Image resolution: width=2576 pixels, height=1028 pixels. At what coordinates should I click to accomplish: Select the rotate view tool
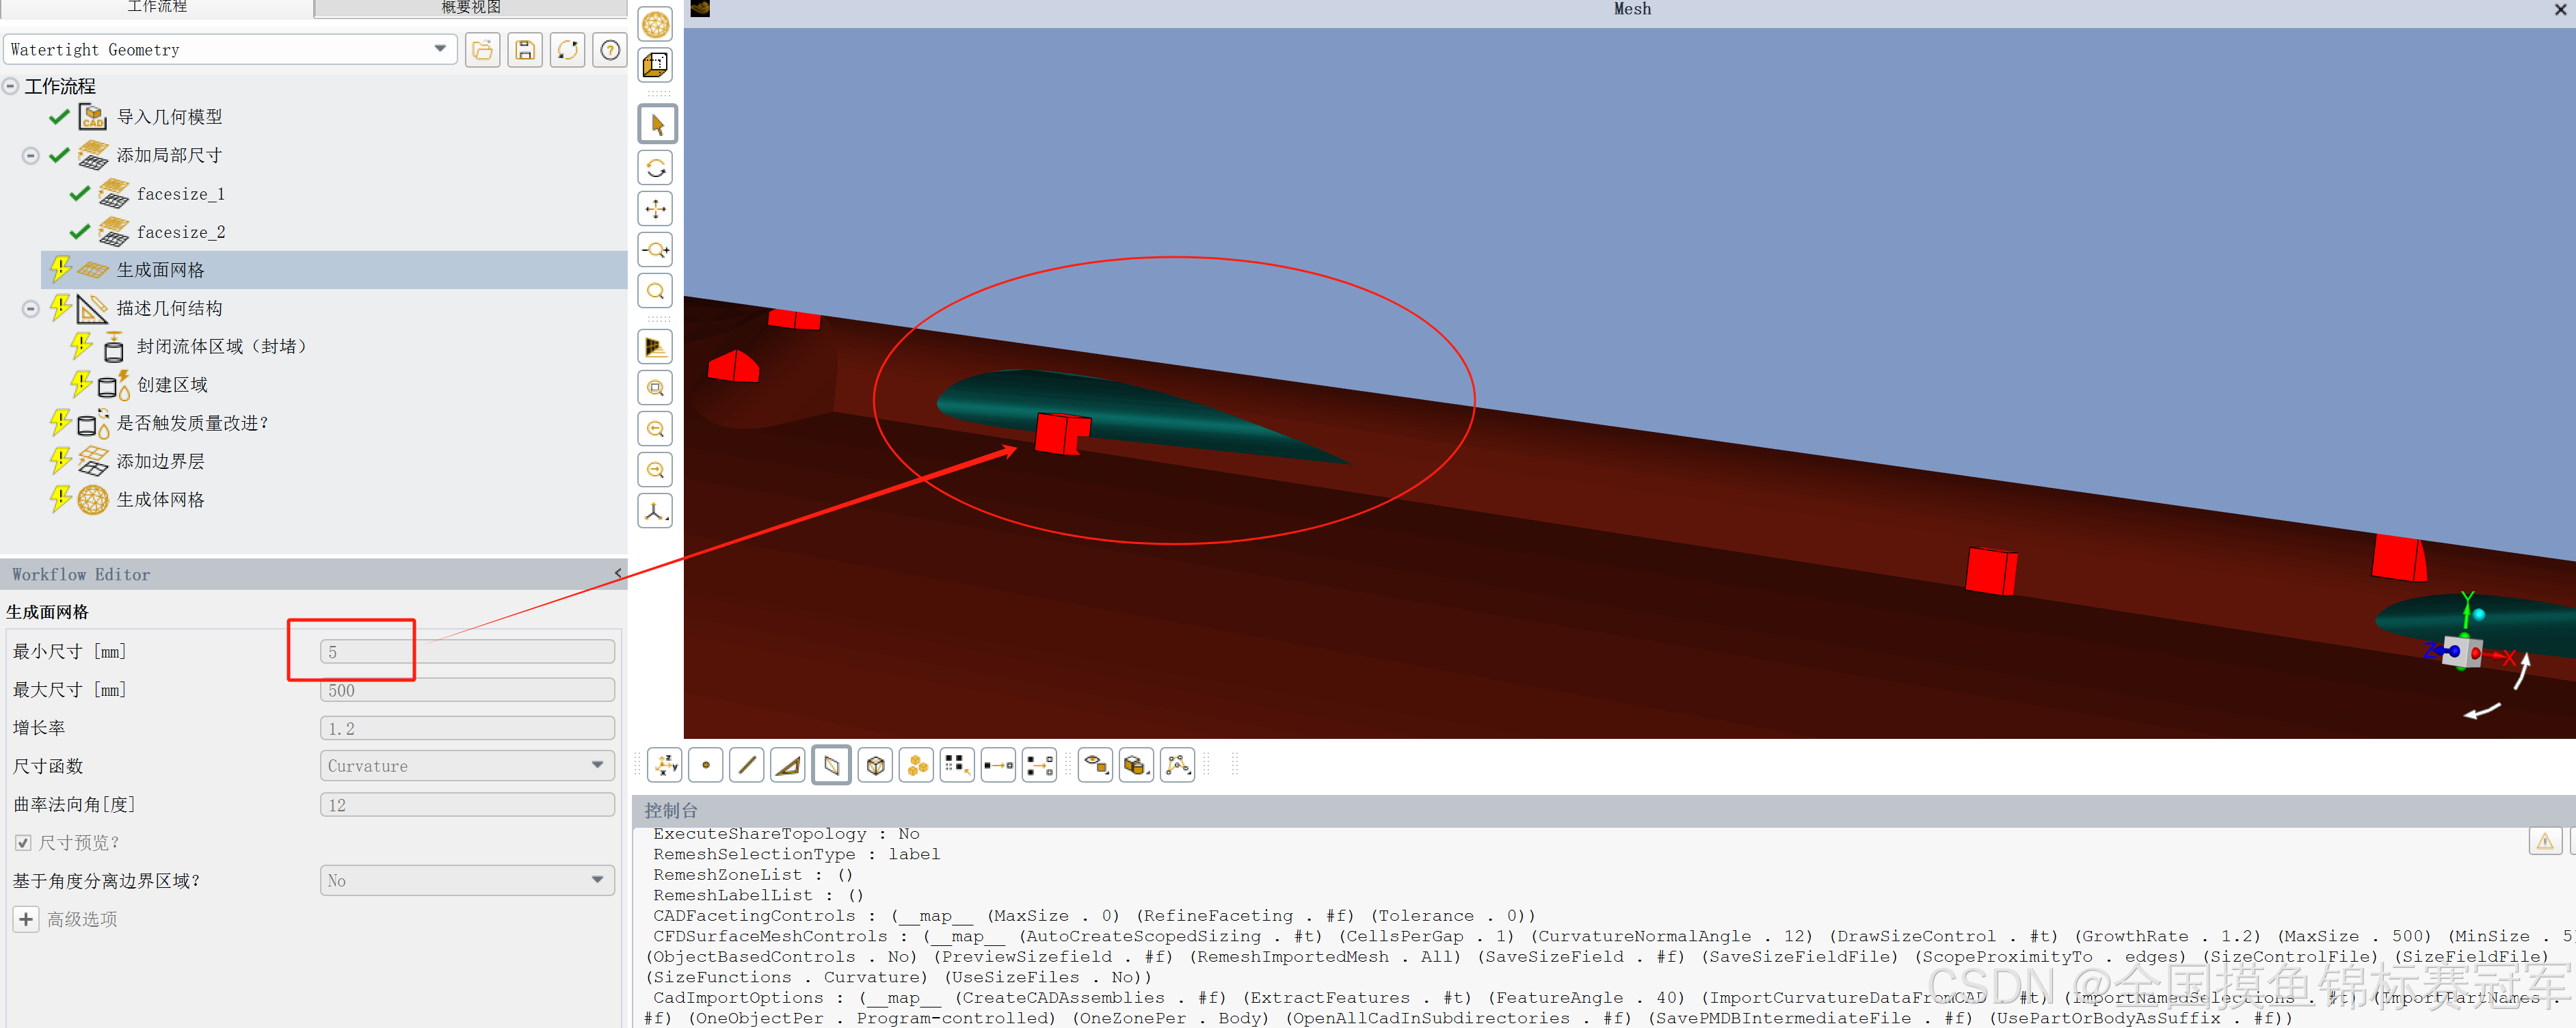[x=656, y=168]
